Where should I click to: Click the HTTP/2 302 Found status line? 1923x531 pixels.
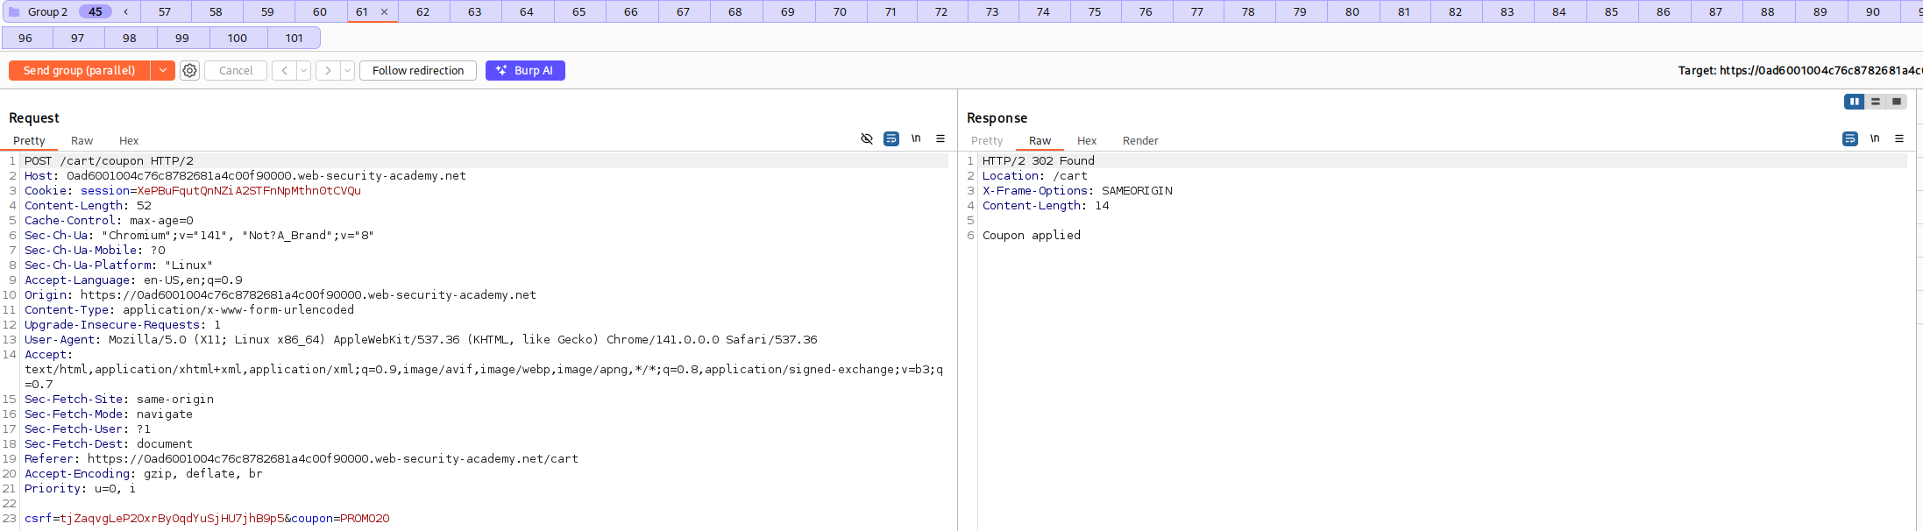[1039, 160]
